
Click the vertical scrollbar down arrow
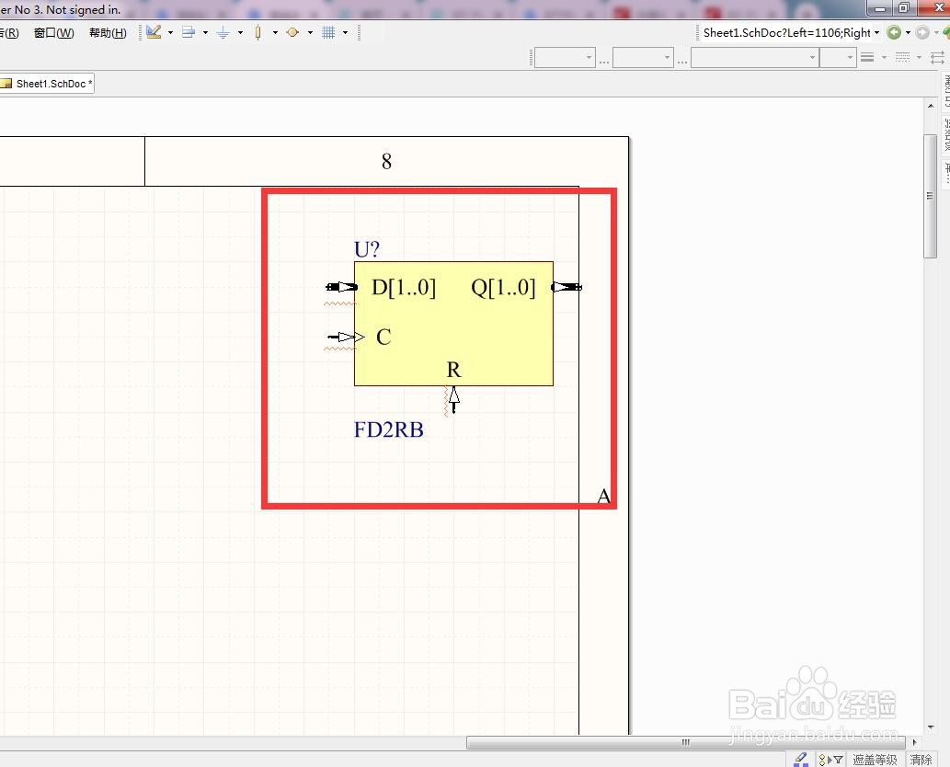[x=931, y=727]
